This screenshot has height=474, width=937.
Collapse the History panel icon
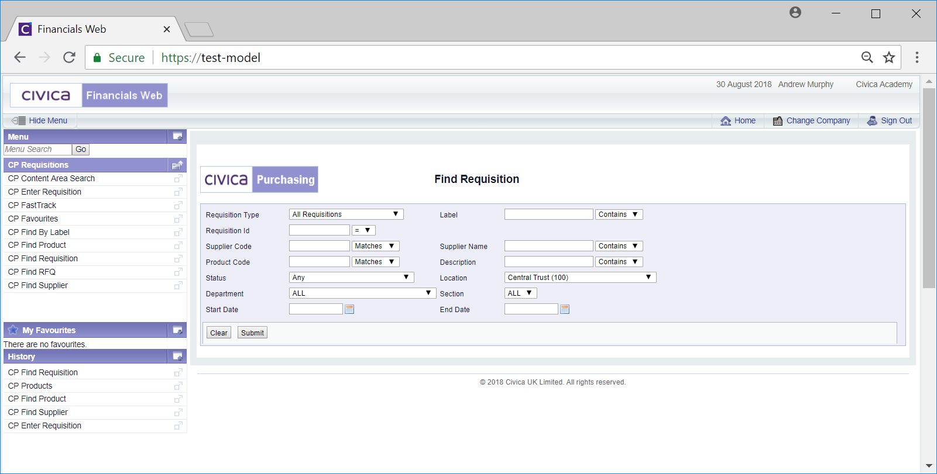(177, 357)
